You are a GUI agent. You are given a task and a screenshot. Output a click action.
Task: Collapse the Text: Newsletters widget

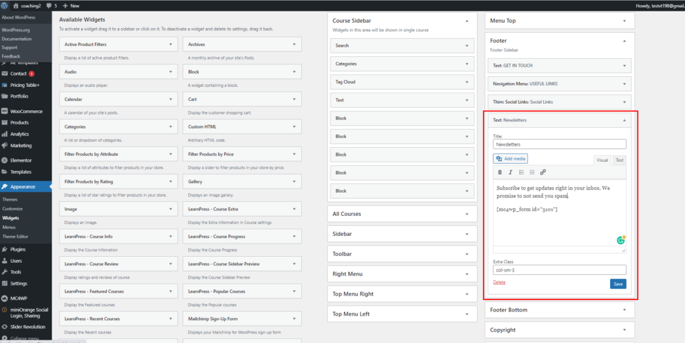click(x=624, y=120)
